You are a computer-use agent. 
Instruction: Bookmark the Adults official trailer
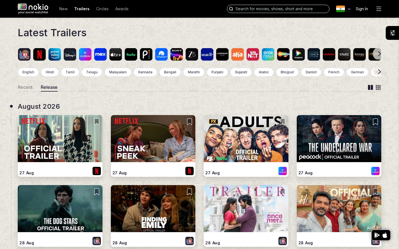[x=283, y=122]
